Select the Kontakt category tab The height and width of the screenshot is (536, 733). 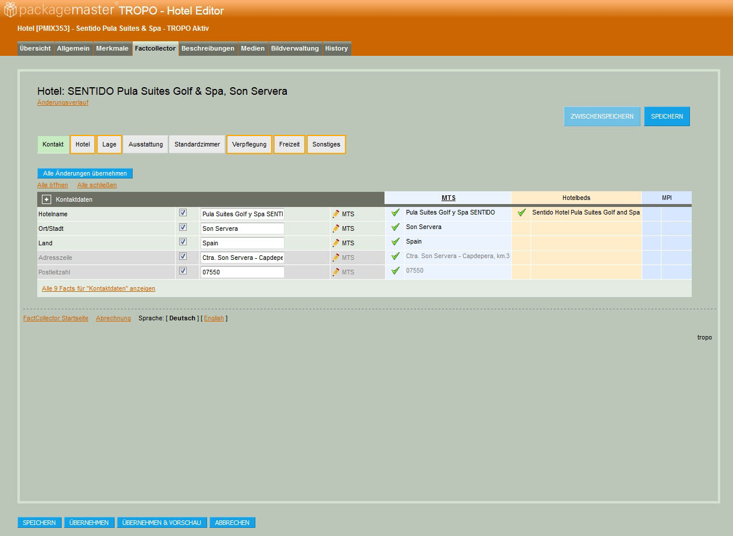[53, 145]
